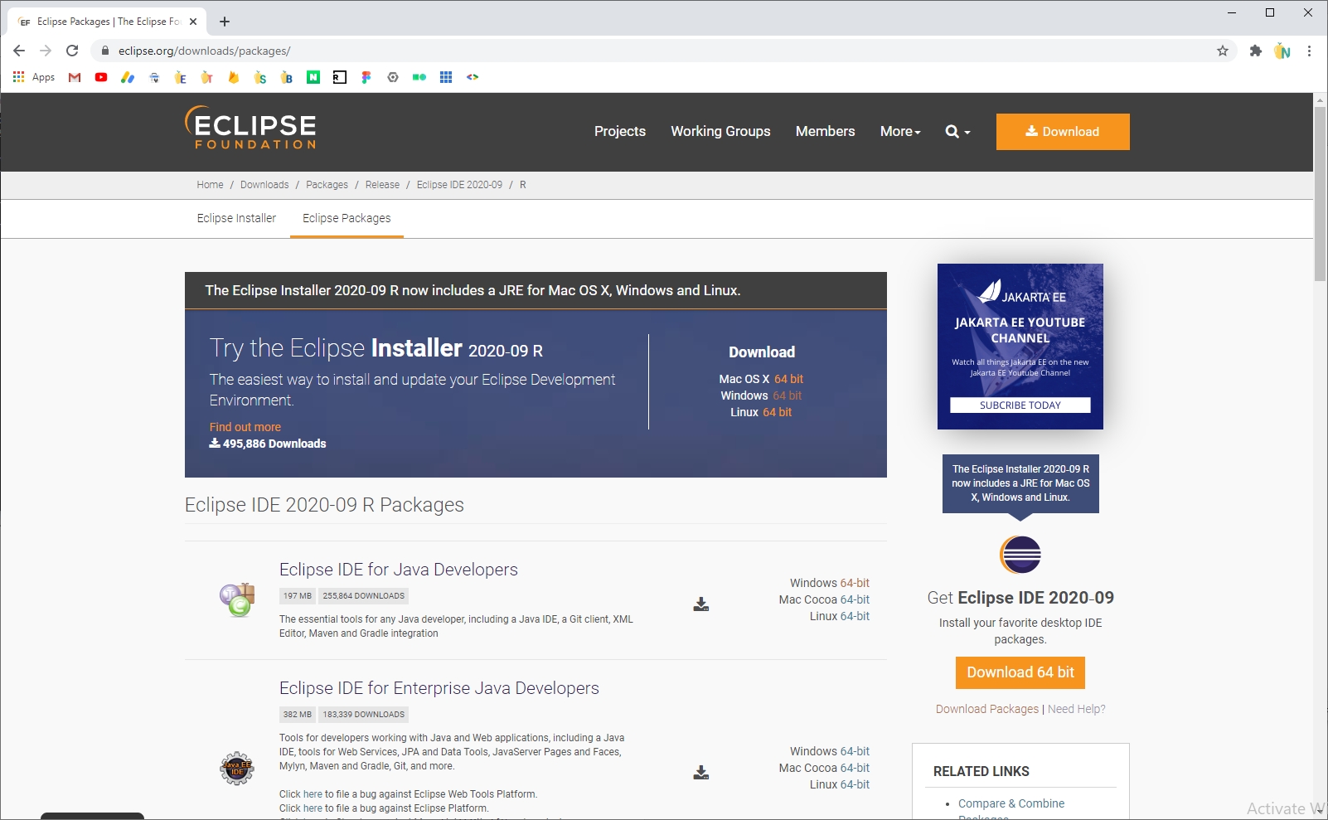Open Eclipse IDE for Enterprise Java Developers title
The width and height of the screenshot is (1328, 820).
pos(439,688)
